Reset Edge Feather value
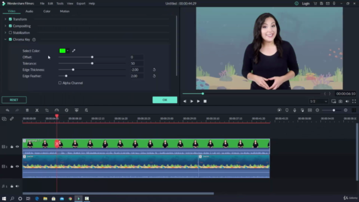The height and width of the screenshot is (202, 359). click(154, 76)
